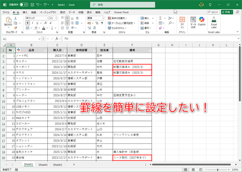242x172 pixels.
Task: Switch to Page Break Preview in status bar
Action: coord(200,169)
